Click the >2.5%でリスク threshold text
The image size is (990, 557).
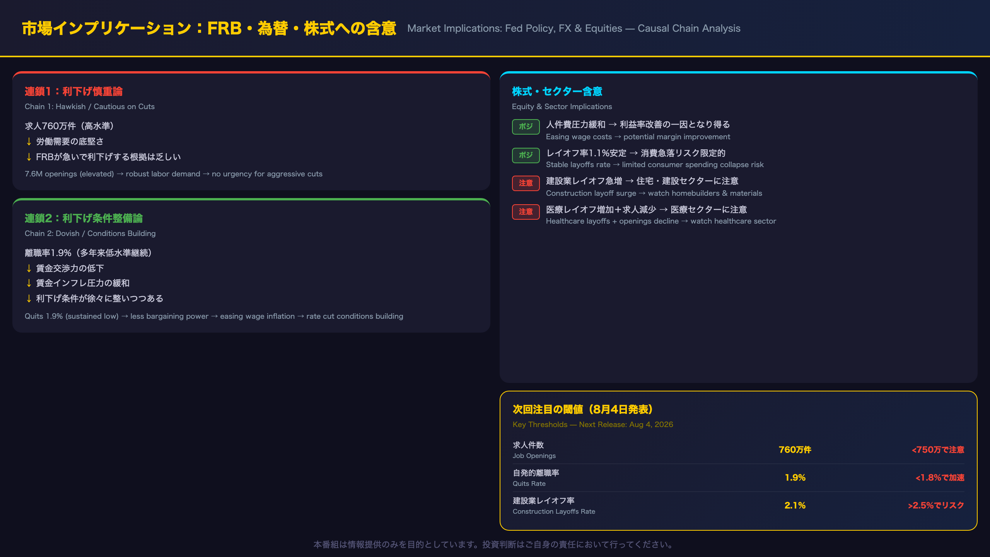point(936,506)
